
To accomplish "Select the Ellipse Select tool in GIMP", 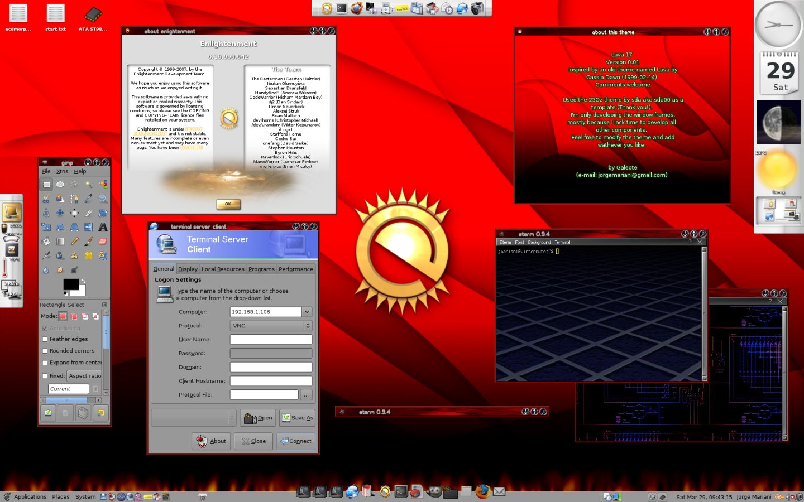I will pos(60,185).
